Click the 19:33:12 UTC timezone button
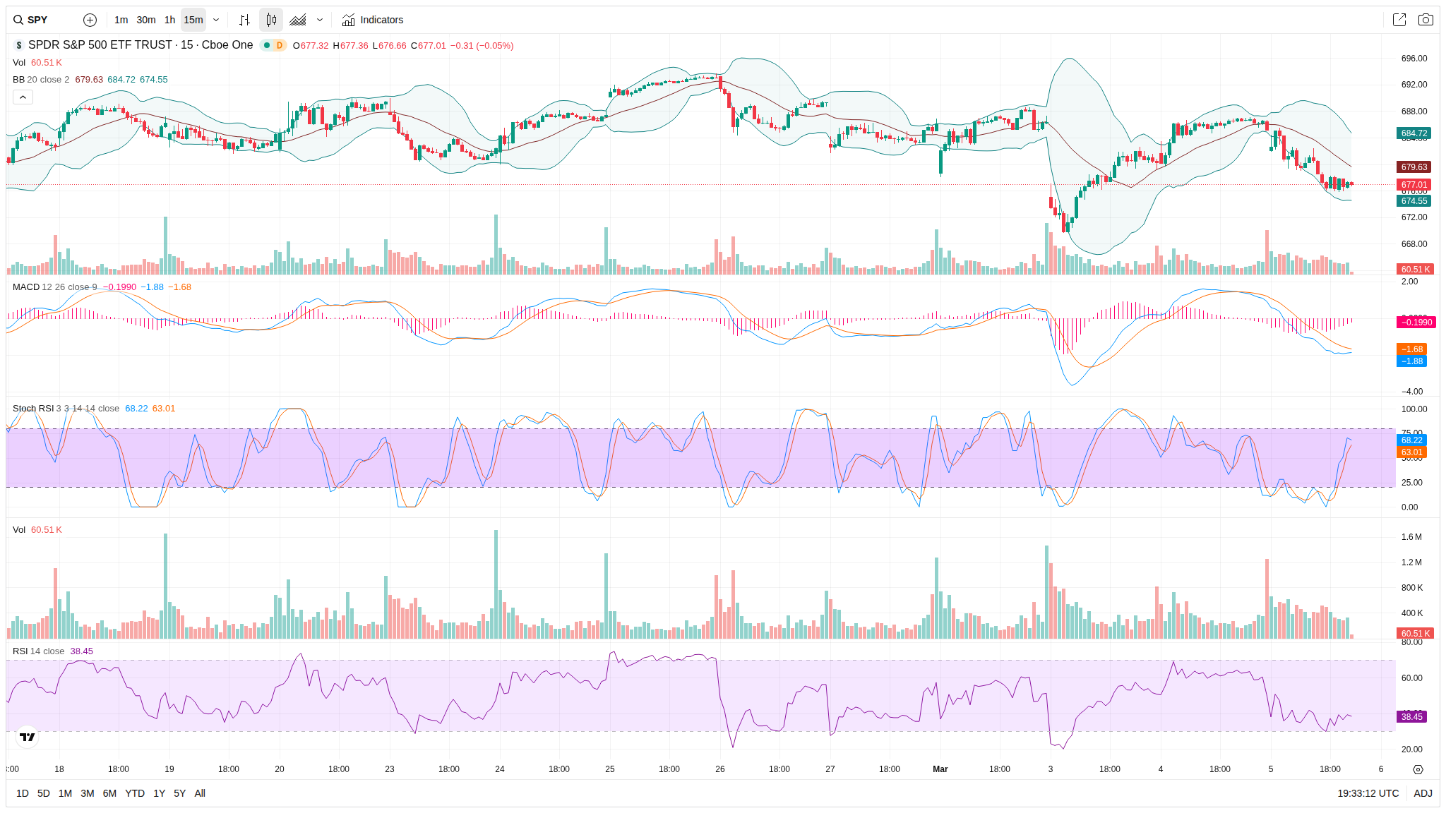Image resolution: width=1446 pixels, height=813 pixels. coord(1368,793)
